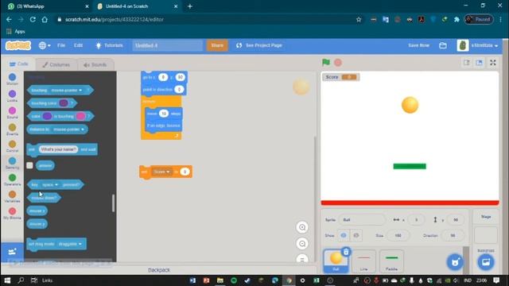Select the Sound block category
509x286 pixels.
tap(13, 113)
